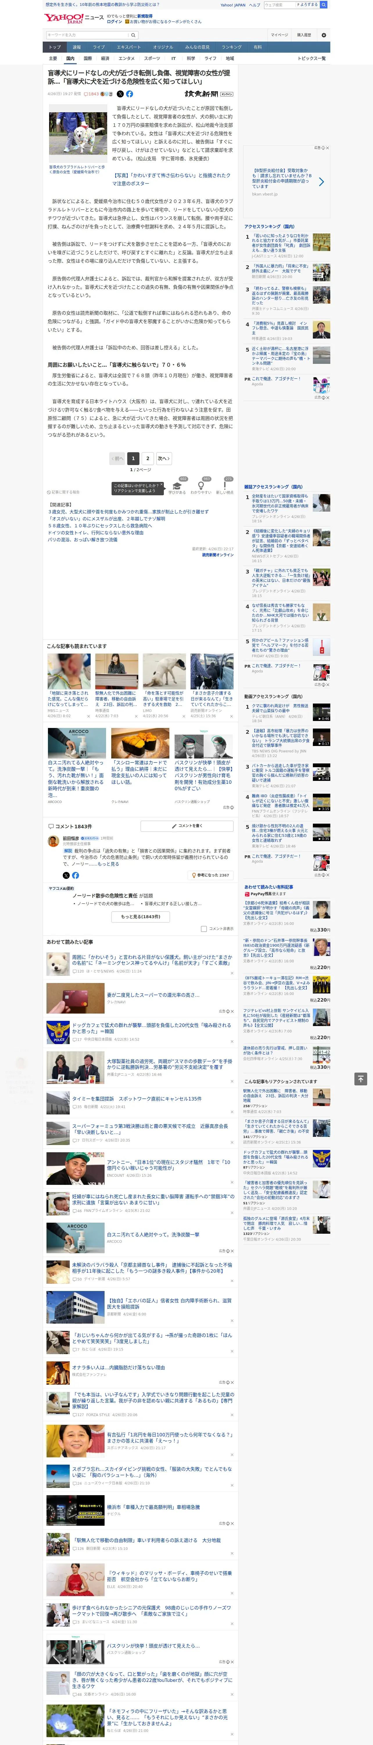The width and height of the screenshot is (373, 1745).
Task: Click もっと見る(1843件) comments button
Action: [141, 916]
